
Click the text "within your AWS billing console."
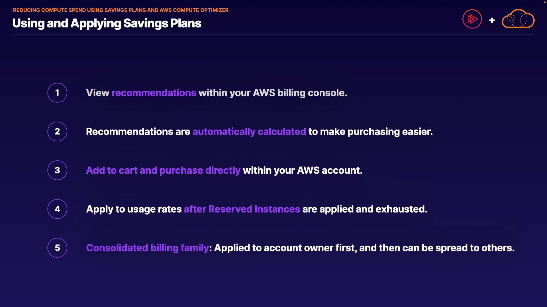click(273, 93)
